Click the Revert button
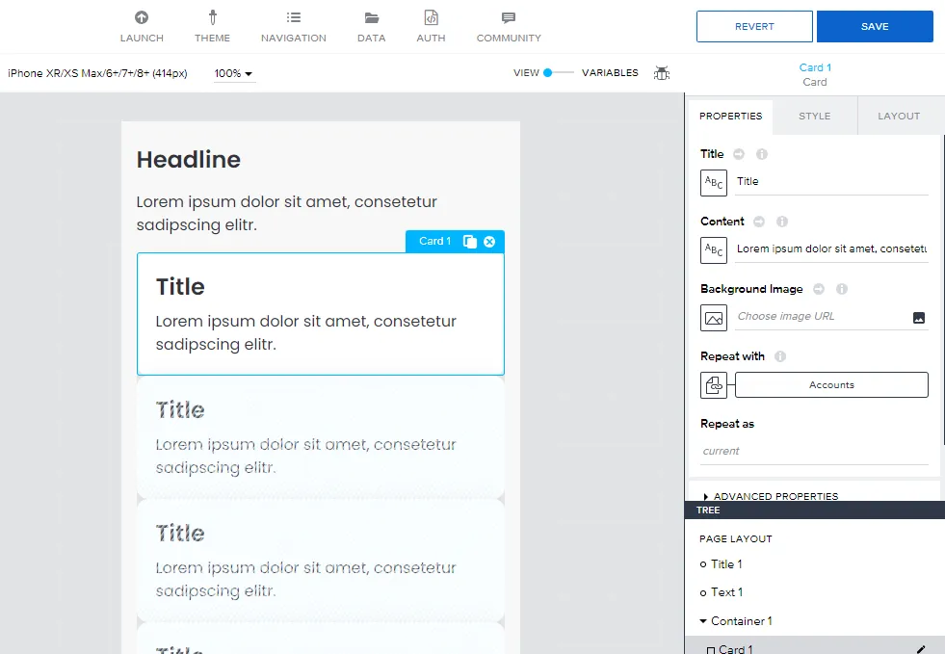The image size is (945, 654). click(754, 27)
